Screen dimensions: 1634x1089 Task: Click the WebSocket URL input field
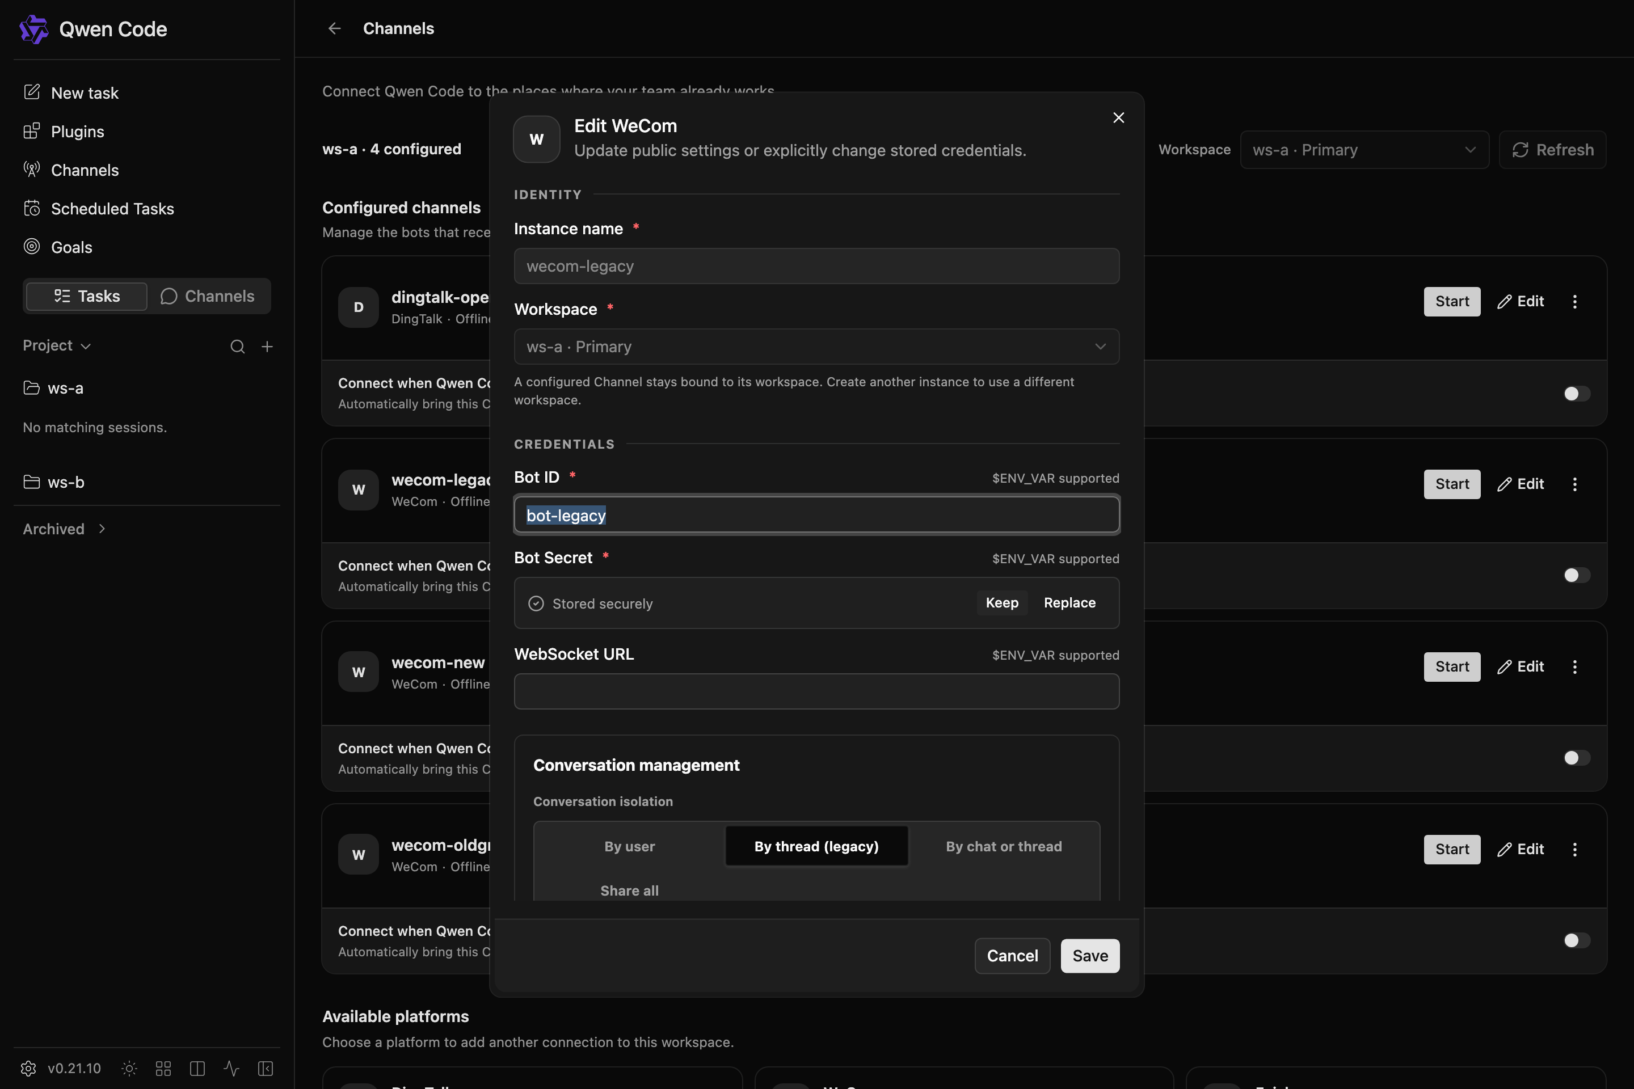(816, 691)
